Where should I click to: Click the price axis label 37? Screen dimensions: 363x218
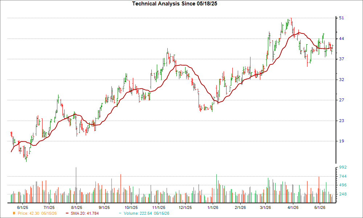342,59
